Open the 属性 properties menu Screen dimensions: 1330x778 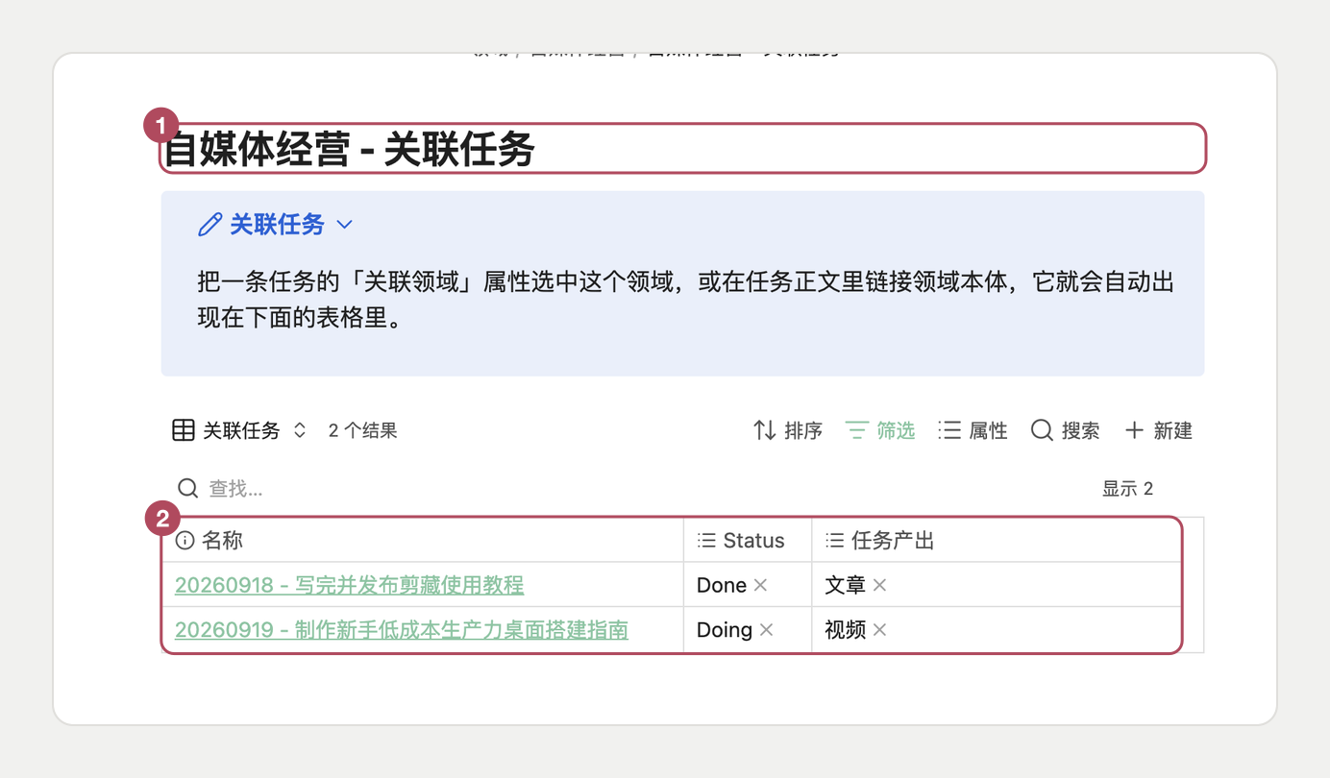973,430
